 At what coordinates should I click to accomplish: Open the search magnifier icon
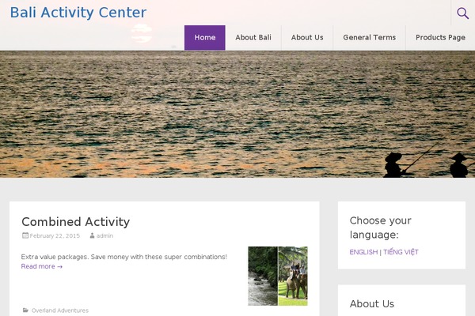[x=463, y=13]
